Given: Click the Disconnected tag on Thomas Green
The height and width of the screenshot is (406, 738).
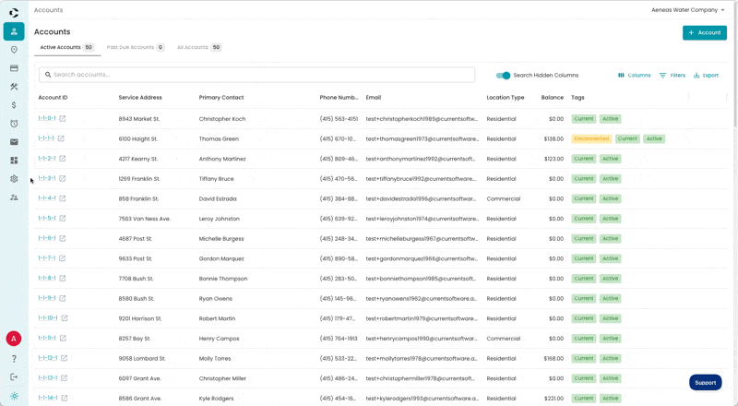Looking at the screenshot, I should 591,138.
